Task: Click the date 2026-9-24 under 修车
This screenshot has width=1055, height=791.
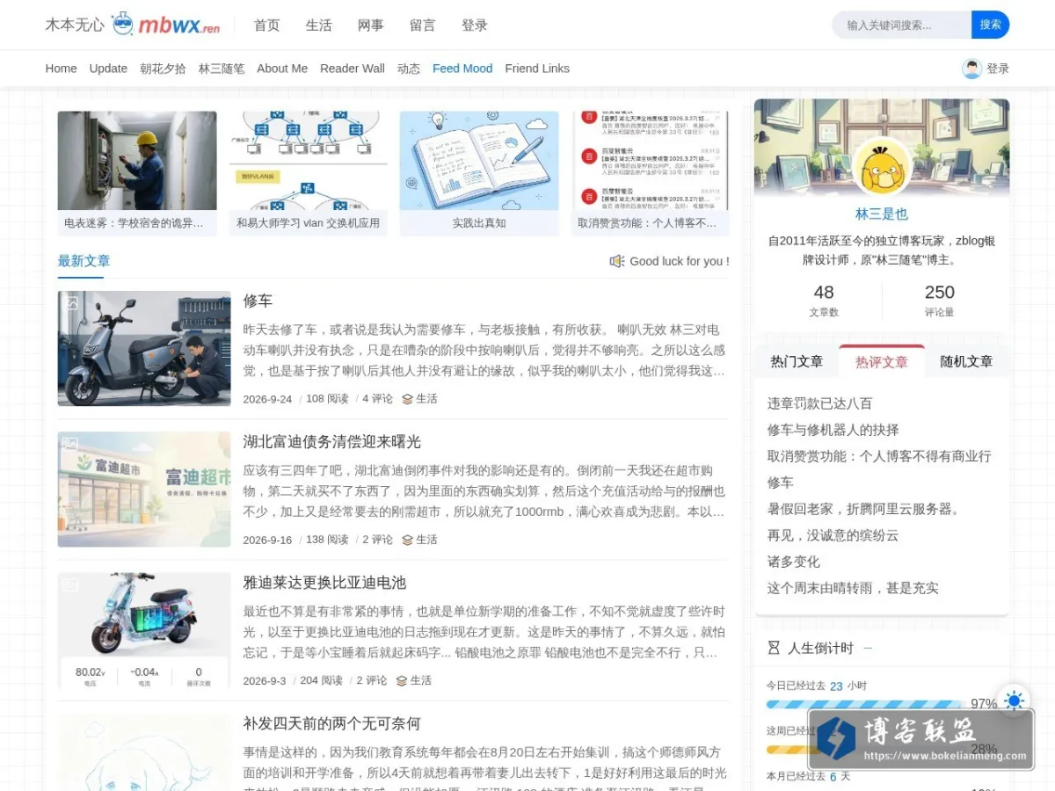Action: [x=267, y=399]
